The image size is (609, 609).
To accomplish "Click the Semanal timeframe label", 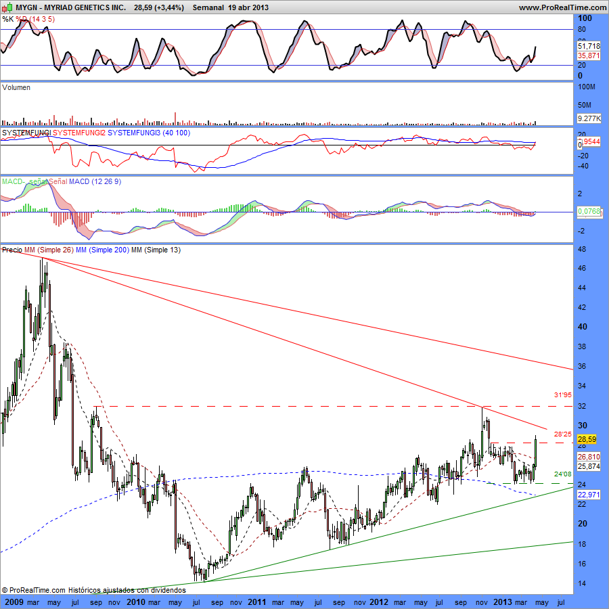I will (x=208, y=7).
